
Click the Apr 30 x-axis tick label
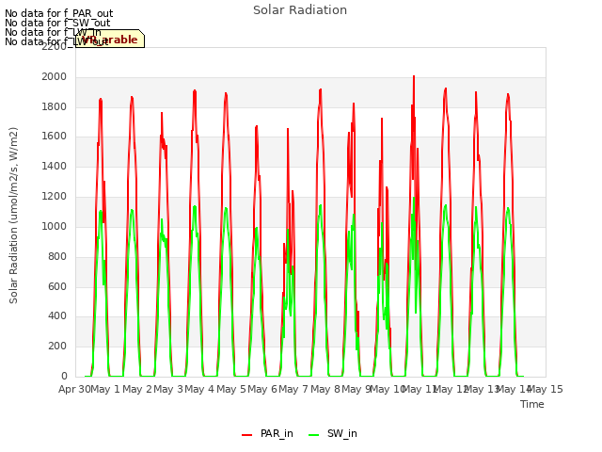click(x=74, y=389)
